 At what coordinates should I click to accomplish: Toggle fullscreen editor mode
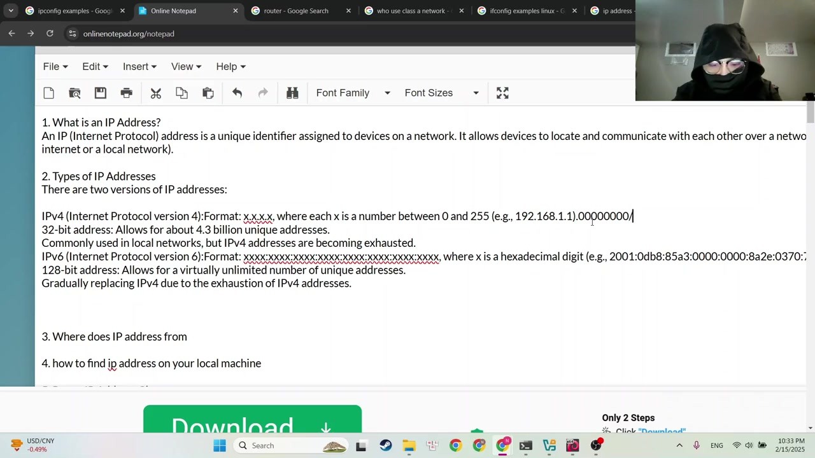(502, 93)
